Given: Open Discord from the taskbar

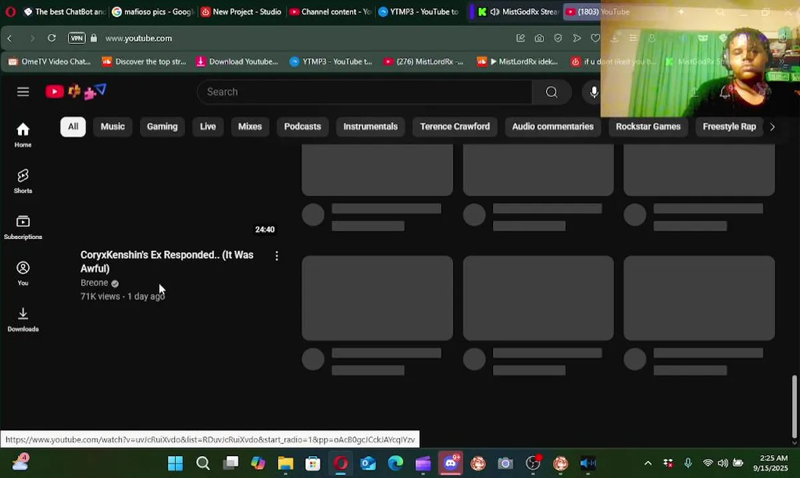Looking at the screenshot, I should pos(451,463).
